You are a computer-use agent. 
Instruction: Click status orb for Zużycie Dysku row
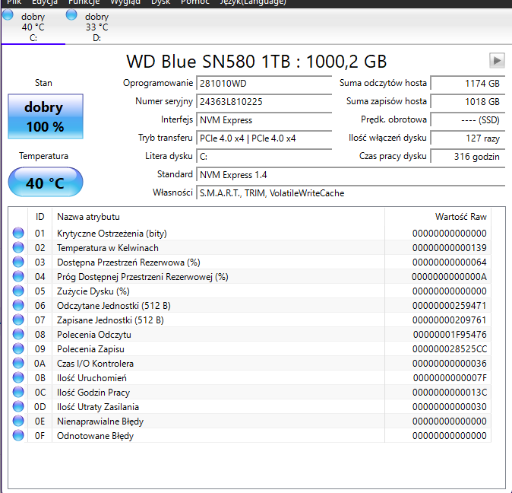pyautogui.click(x=18, y=291)
